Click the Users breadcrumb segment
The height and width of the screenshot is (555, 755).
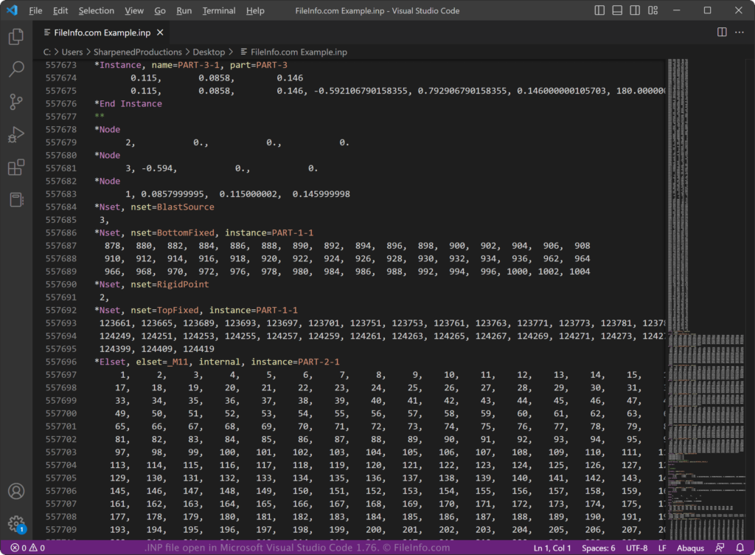tap(72, 52)
